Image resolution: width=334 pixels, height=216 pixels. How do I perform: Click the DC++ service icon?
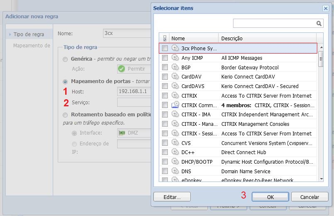pyautogui.click(x=175, y=152)
